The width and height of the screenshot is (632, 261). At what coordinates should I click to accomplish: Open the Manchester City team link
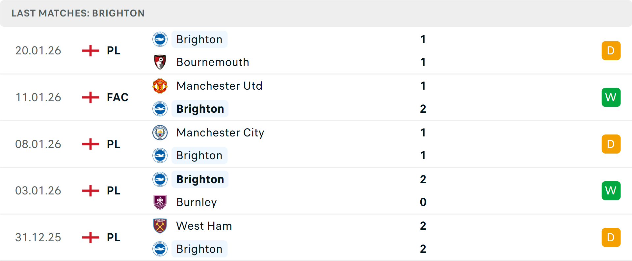[x=220, y=132]
